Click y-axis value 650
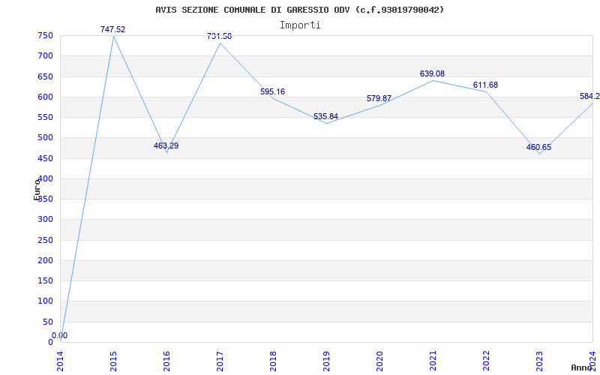600x375 pixels. pyautogui.click(x=45, y=76)
